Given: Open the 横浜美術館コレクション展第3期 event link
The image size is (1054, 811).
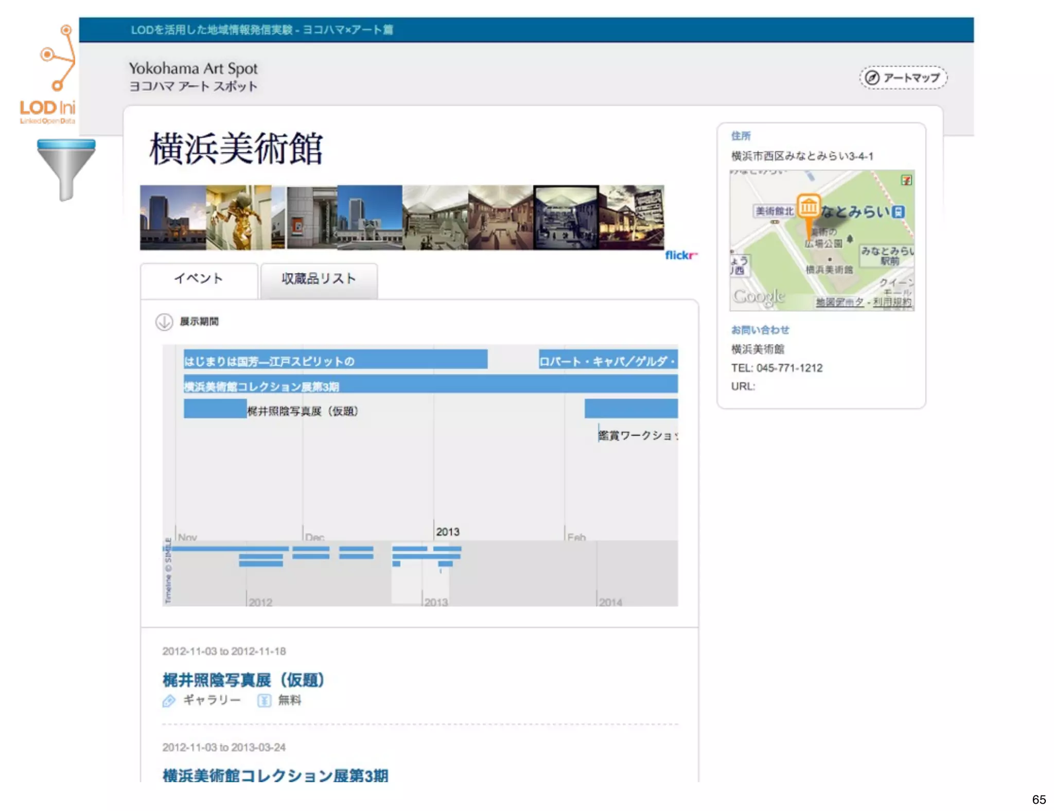Looking at the screenshot, I should pos(275,775).
